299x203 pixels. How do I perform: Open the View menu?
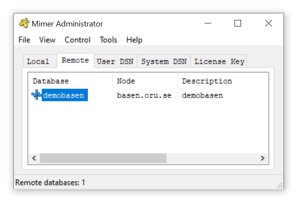(x=47, y=40)
